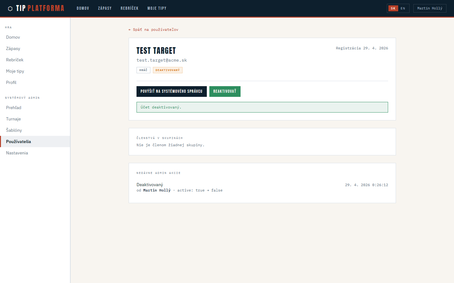Select Domov in the sidebar

[x=13, y=37]
